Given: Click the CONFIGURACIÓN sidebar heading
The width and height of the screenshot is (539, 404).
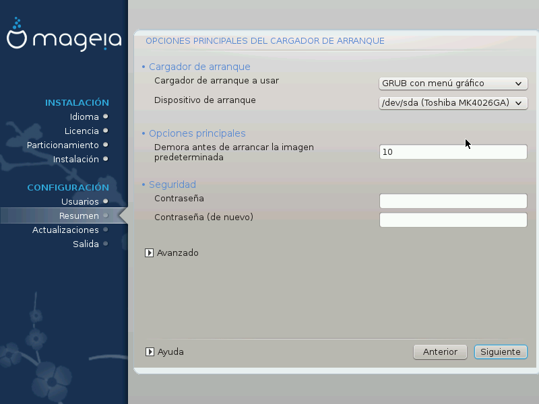Looking at the screenshot, I should 68,187.
